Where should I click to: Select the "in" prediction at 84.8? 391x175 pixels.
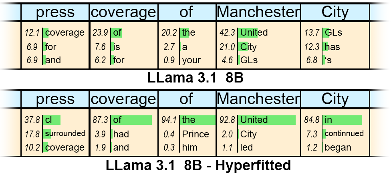click(328, 120)
